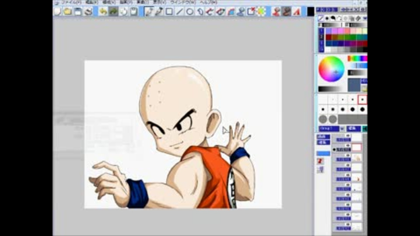Image resolution: width=420 pixels, height=236 pixels.
Task: Select the small round dot pen icon
Action: (327, 18)
